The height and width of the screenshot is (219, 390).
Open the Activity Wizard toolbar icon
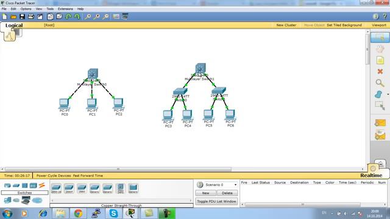[x=40, y=16]
